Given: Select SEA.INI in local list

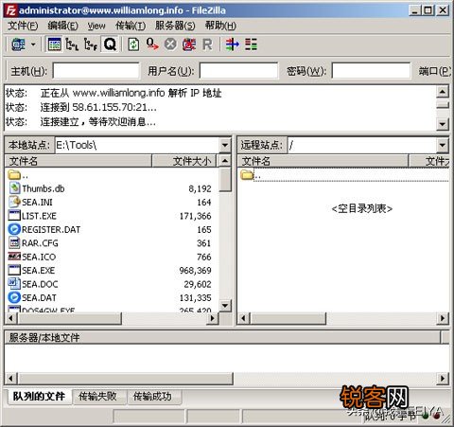Looking at the screenshot, I should coord(31,203).
